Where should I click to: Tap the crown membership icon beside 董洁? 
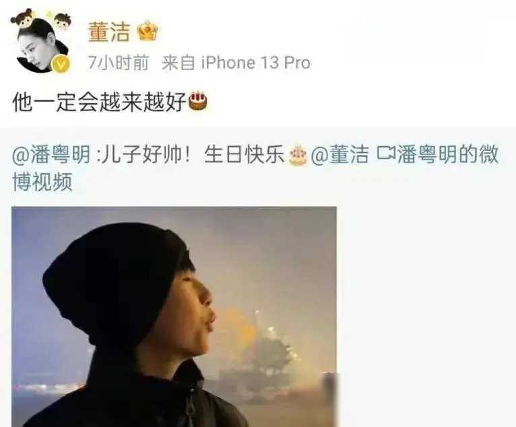[148, 31]
